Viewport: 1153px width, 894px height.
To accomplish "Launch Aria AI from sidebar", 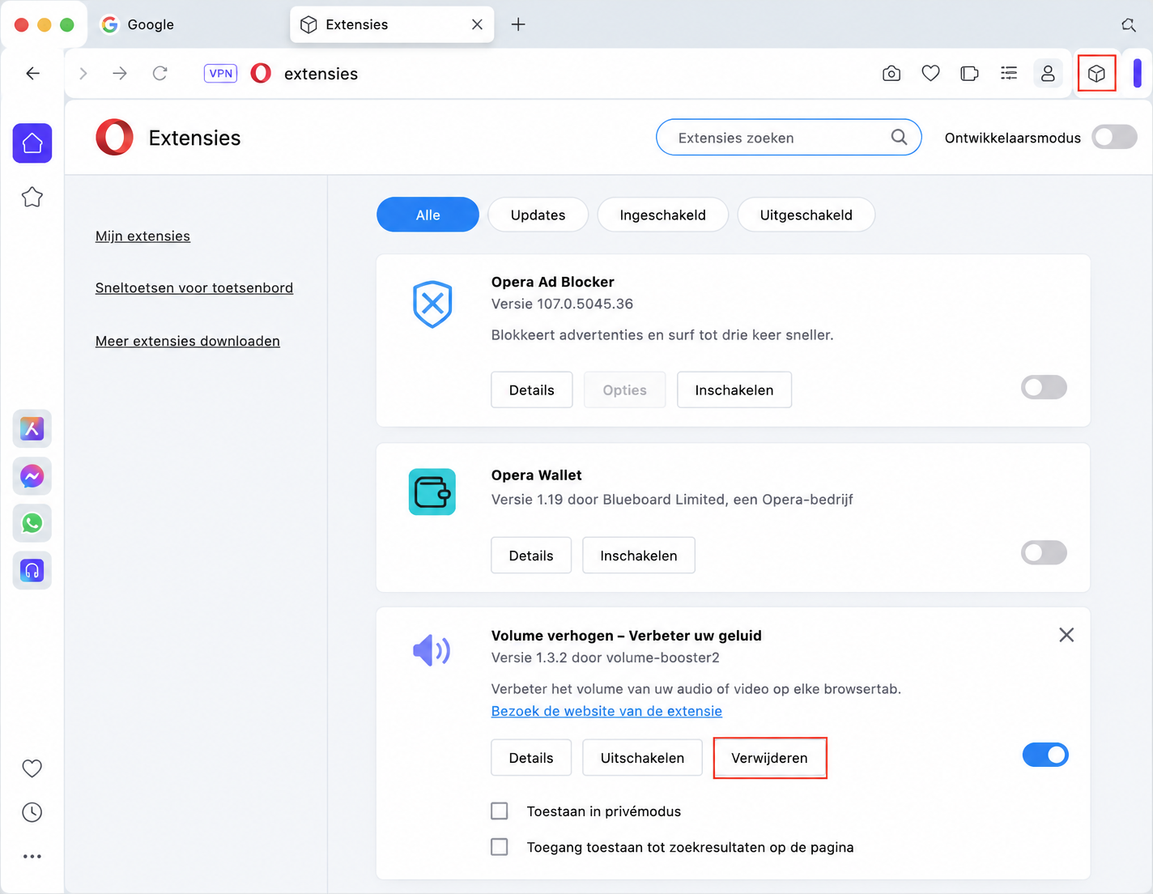I will [x=32, y=428].
